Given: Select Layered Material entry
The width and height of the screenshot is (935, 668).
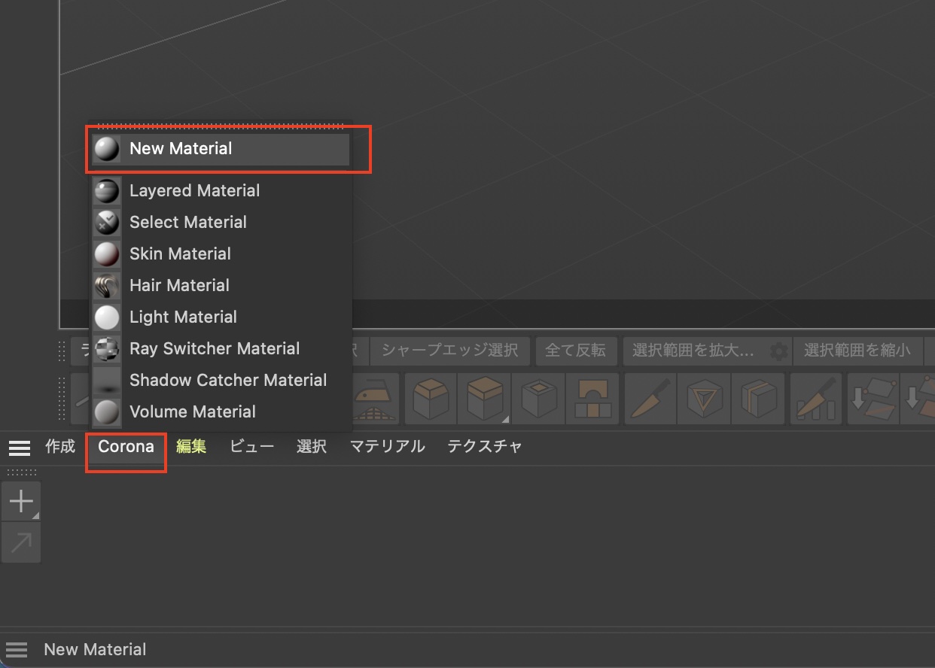Looking at the screenshot, I should (x=194, y=191).
